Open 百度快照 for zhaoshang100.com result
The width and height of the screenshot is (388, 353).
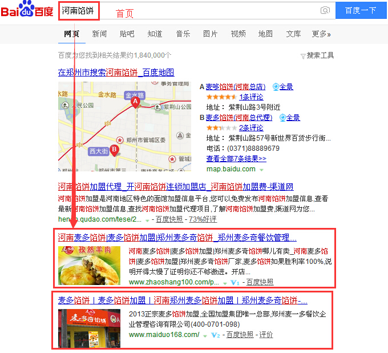[x=260, y=282]
